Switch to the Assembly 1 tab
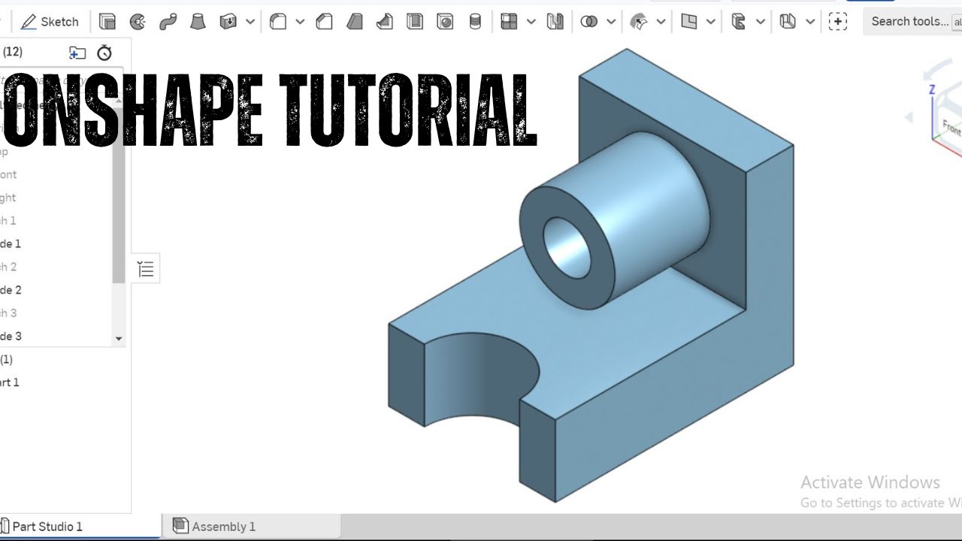 tap(252, 526)
